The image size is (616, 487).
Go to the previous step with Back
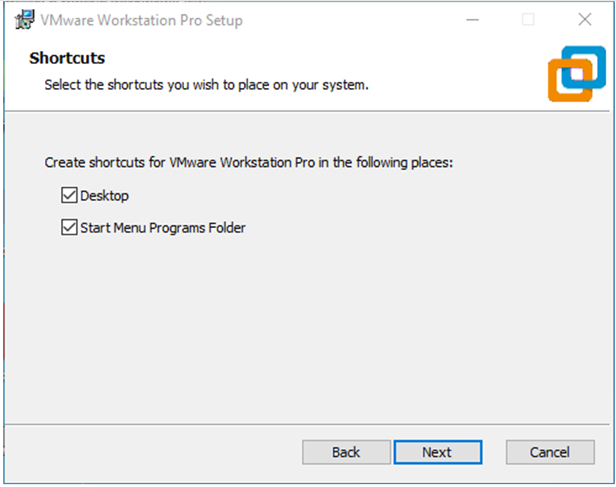(x=346, y=452)
